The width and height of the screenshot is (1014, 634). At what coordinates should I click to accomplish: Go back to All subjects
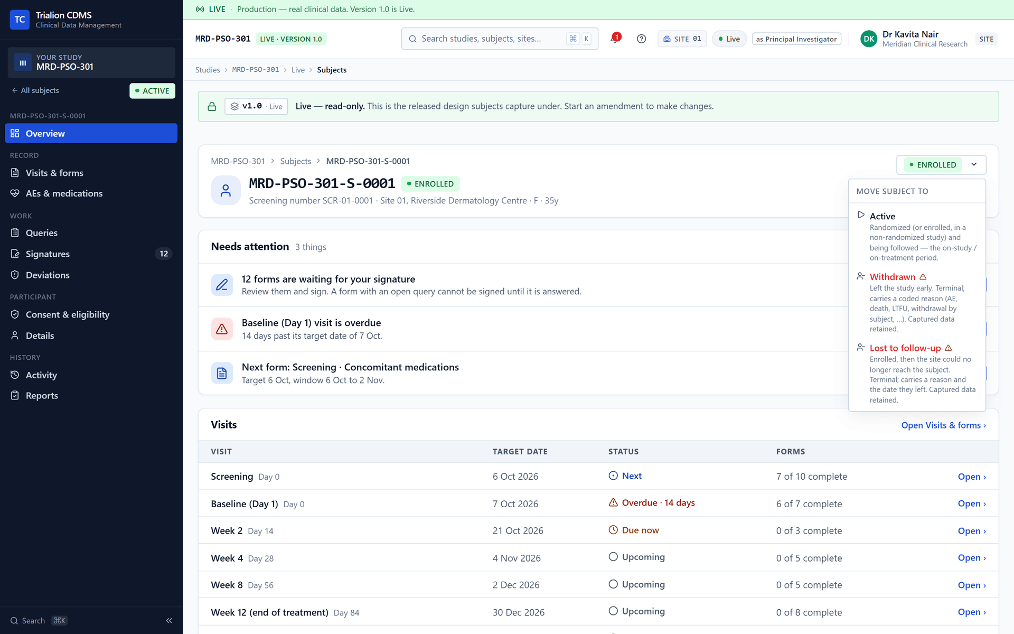pyautogui.click(x=35, y=90)
